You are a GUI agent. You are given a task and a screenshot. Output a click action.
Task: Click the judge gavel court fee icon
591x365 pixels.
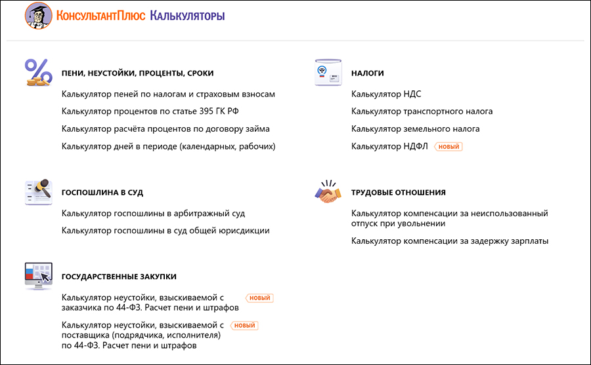pos(39,191)
